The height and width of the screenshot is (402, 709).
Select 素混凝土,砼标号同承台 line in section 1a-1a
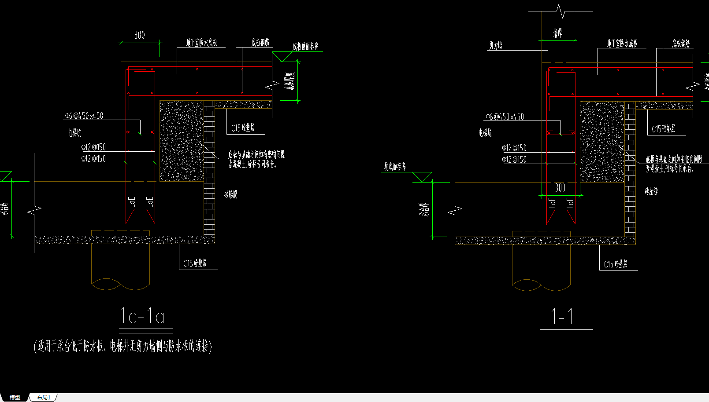point(252,164)
